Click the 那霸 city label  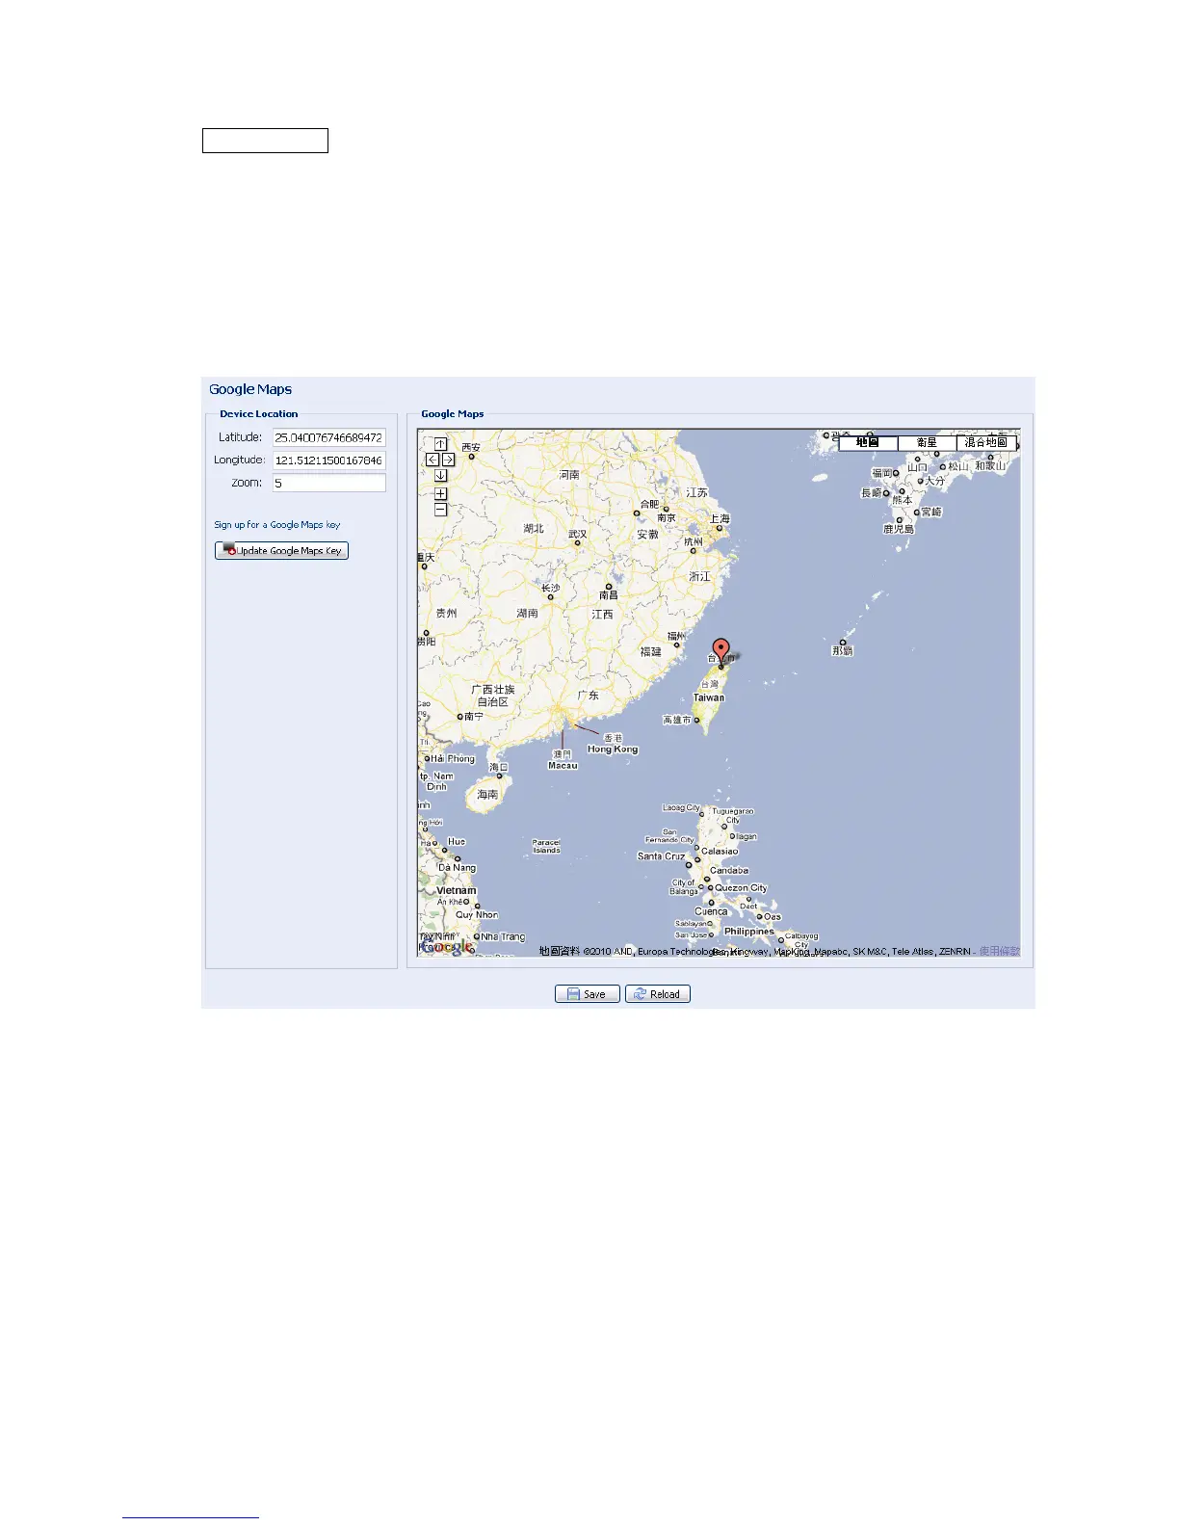[x=843, y=651]
